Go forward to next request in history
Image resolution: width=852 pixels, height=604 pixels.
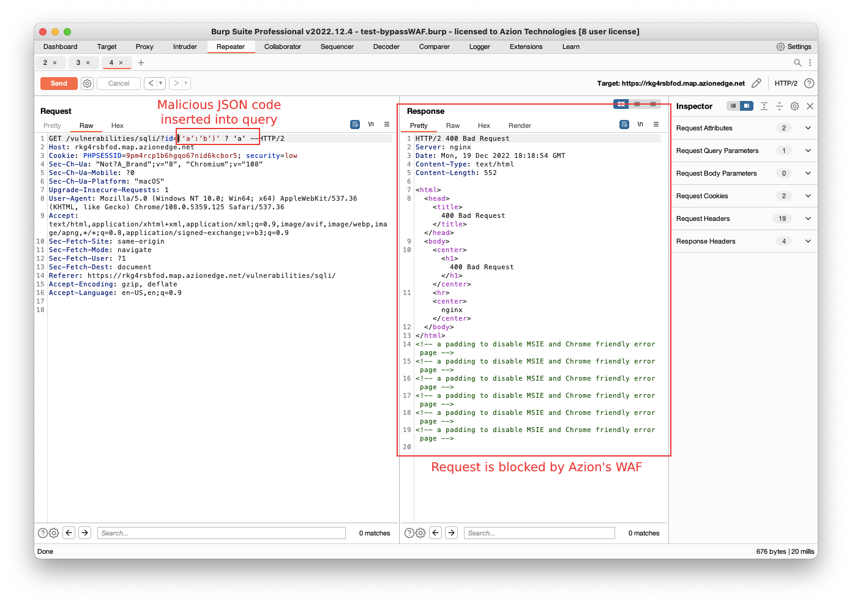coord(176,83)
